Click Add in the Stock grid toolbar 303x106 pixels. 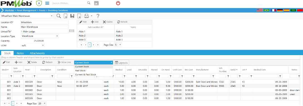(19, 62)
